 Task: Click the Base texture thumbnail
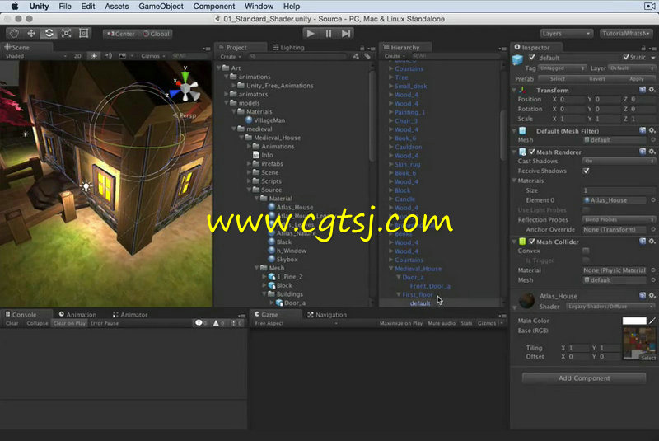(x=639, y=344)
